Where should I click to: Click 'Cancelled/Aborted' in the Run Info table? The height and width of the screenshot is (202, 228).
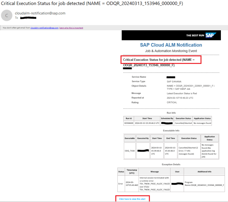(x=183, y=123)
